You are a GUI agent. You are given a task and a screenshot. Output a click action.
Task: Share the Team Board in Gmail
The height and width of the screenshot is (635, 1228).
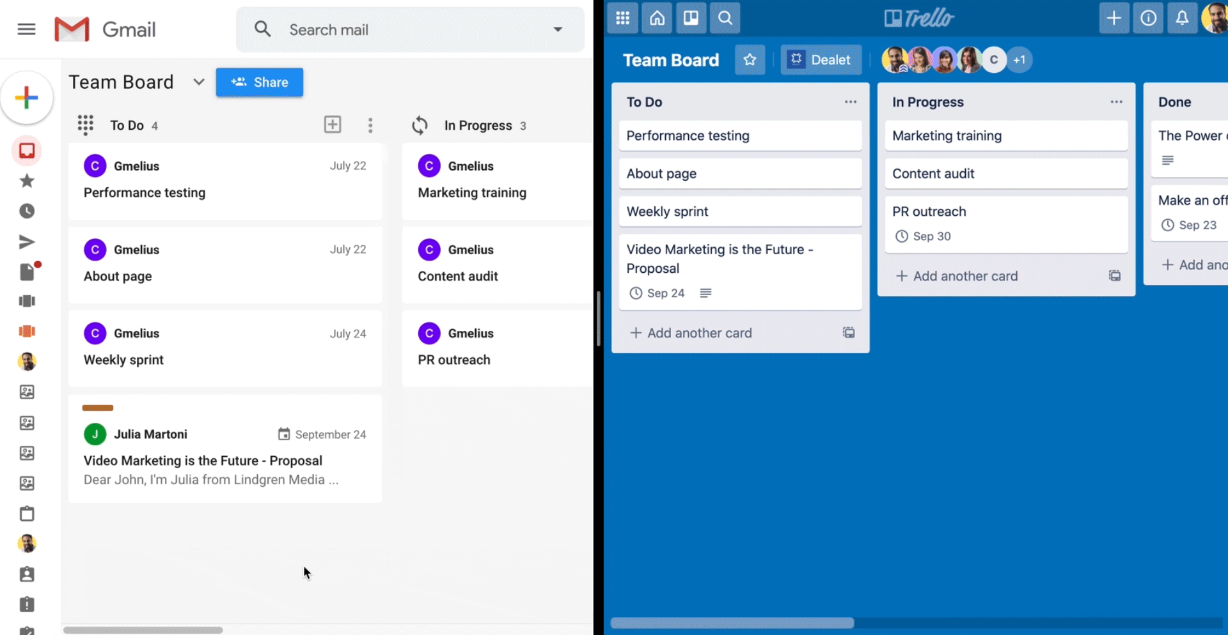tap(260, 82)
